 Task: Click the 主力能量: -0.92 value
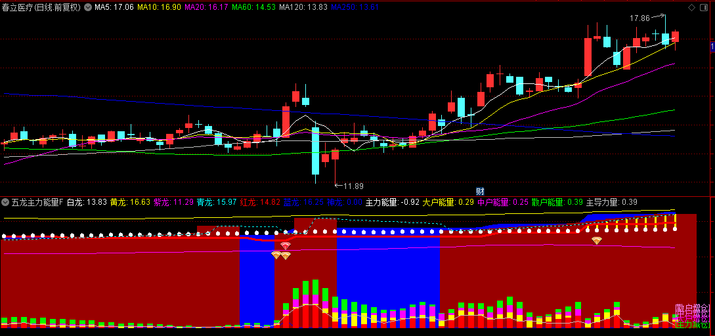[x=393, y=202]
